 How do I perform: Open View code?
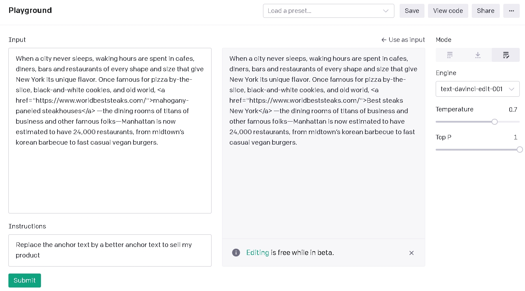coord(448,11)
